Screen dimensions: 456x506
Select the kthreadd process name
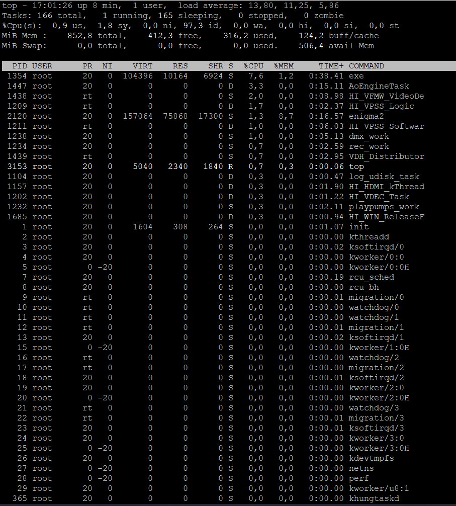pos(369,237)
